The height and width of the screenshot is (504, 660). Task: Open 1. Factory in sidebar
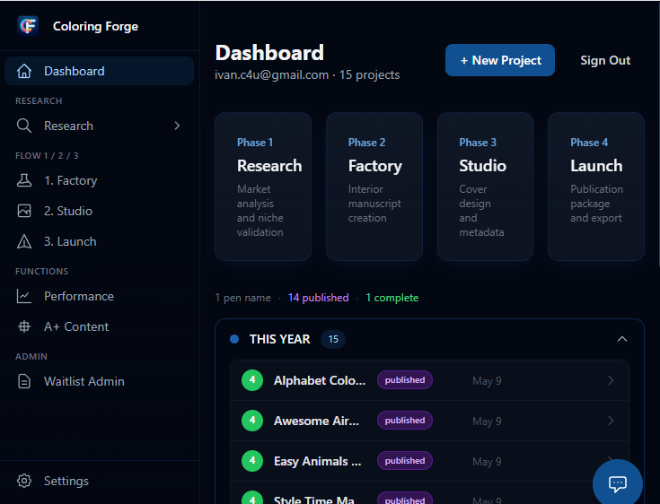(99, 180)
